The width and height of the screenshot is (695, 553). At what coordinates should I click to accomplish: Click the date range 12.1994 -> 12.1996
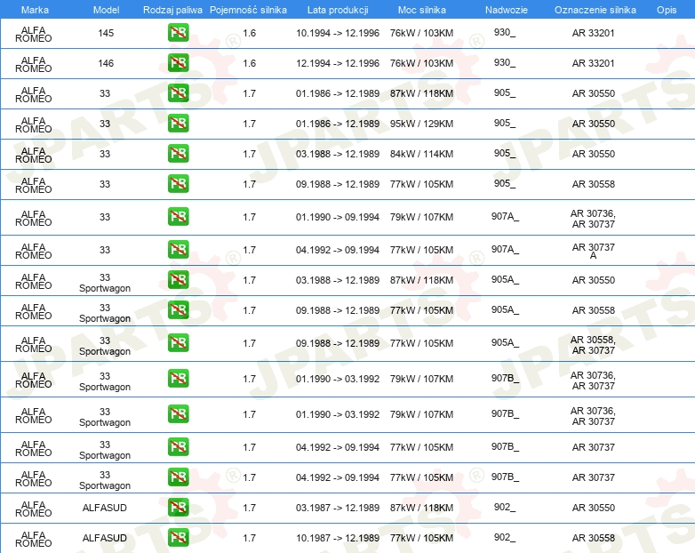pos(338,63)
